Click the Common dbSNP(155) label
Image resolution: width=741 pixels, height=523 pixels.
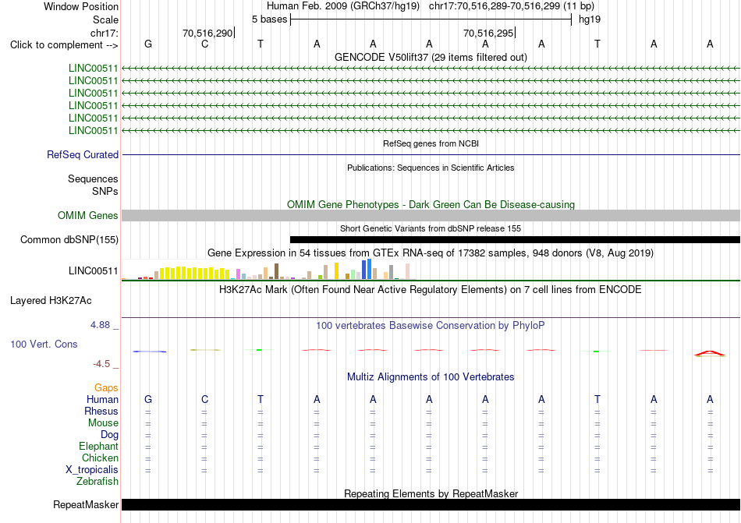(69, 240)
